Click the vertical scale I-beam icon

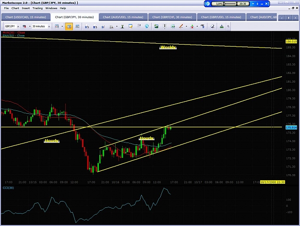[x=122, y=26]
